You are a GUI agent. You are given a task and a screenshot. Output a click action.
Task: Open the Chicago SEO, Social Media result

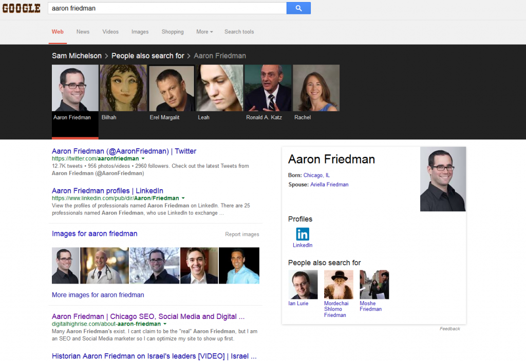(x=148, y=316)
